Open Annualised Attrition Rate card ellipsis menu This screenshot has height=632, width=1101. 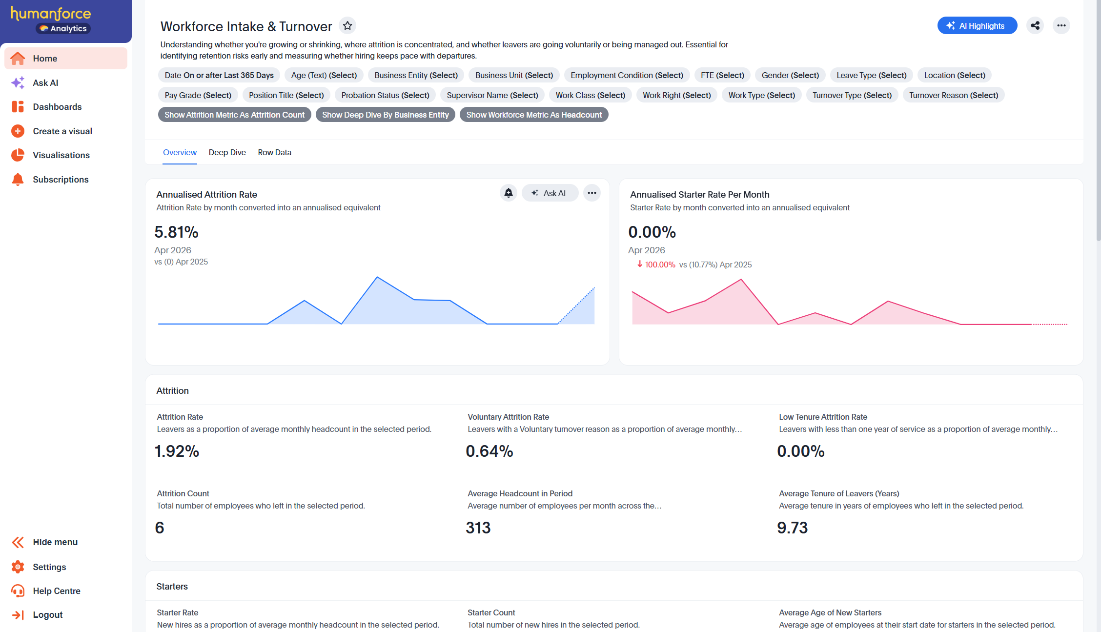point(591,193)
